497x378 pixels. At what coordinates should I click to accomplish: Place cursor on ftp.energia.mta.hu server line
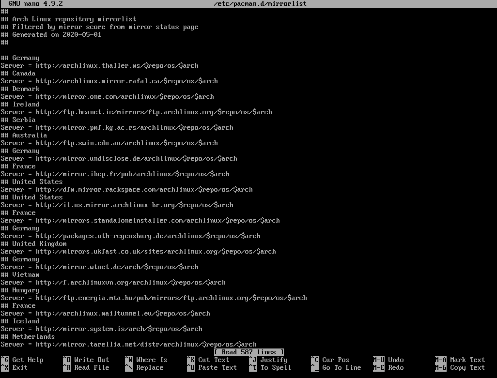[154, 298]
